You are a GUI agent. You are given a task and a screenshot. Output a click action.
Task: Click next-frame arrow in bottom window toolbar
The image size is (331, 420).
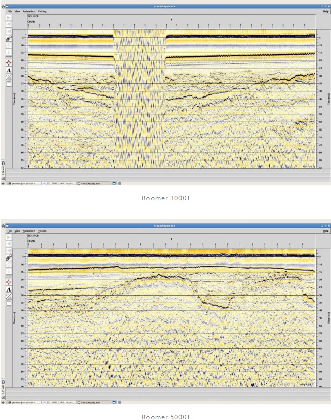point(9,237)
